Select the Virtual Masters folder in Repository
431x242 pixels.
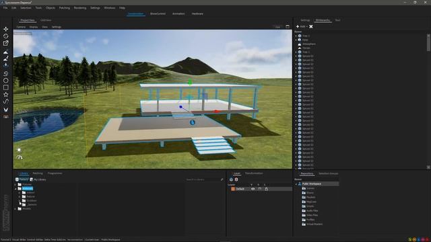pos(312,224)
